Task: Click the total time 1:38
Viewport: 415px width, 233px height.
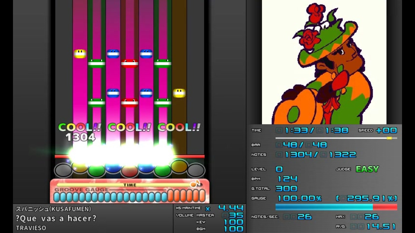Action: (x=337, y=130)
